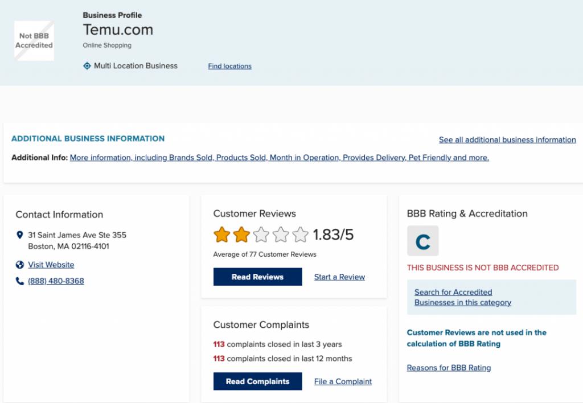Select the Average of 77 Customer Reviews text

265,254
